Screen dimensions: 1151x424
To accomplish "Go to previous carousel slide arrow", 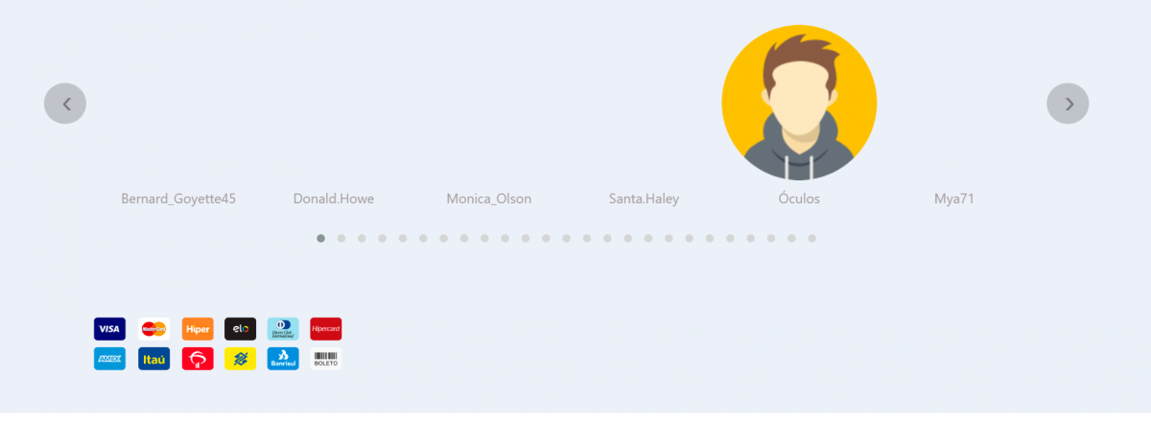I will click(x=65, y=104).
